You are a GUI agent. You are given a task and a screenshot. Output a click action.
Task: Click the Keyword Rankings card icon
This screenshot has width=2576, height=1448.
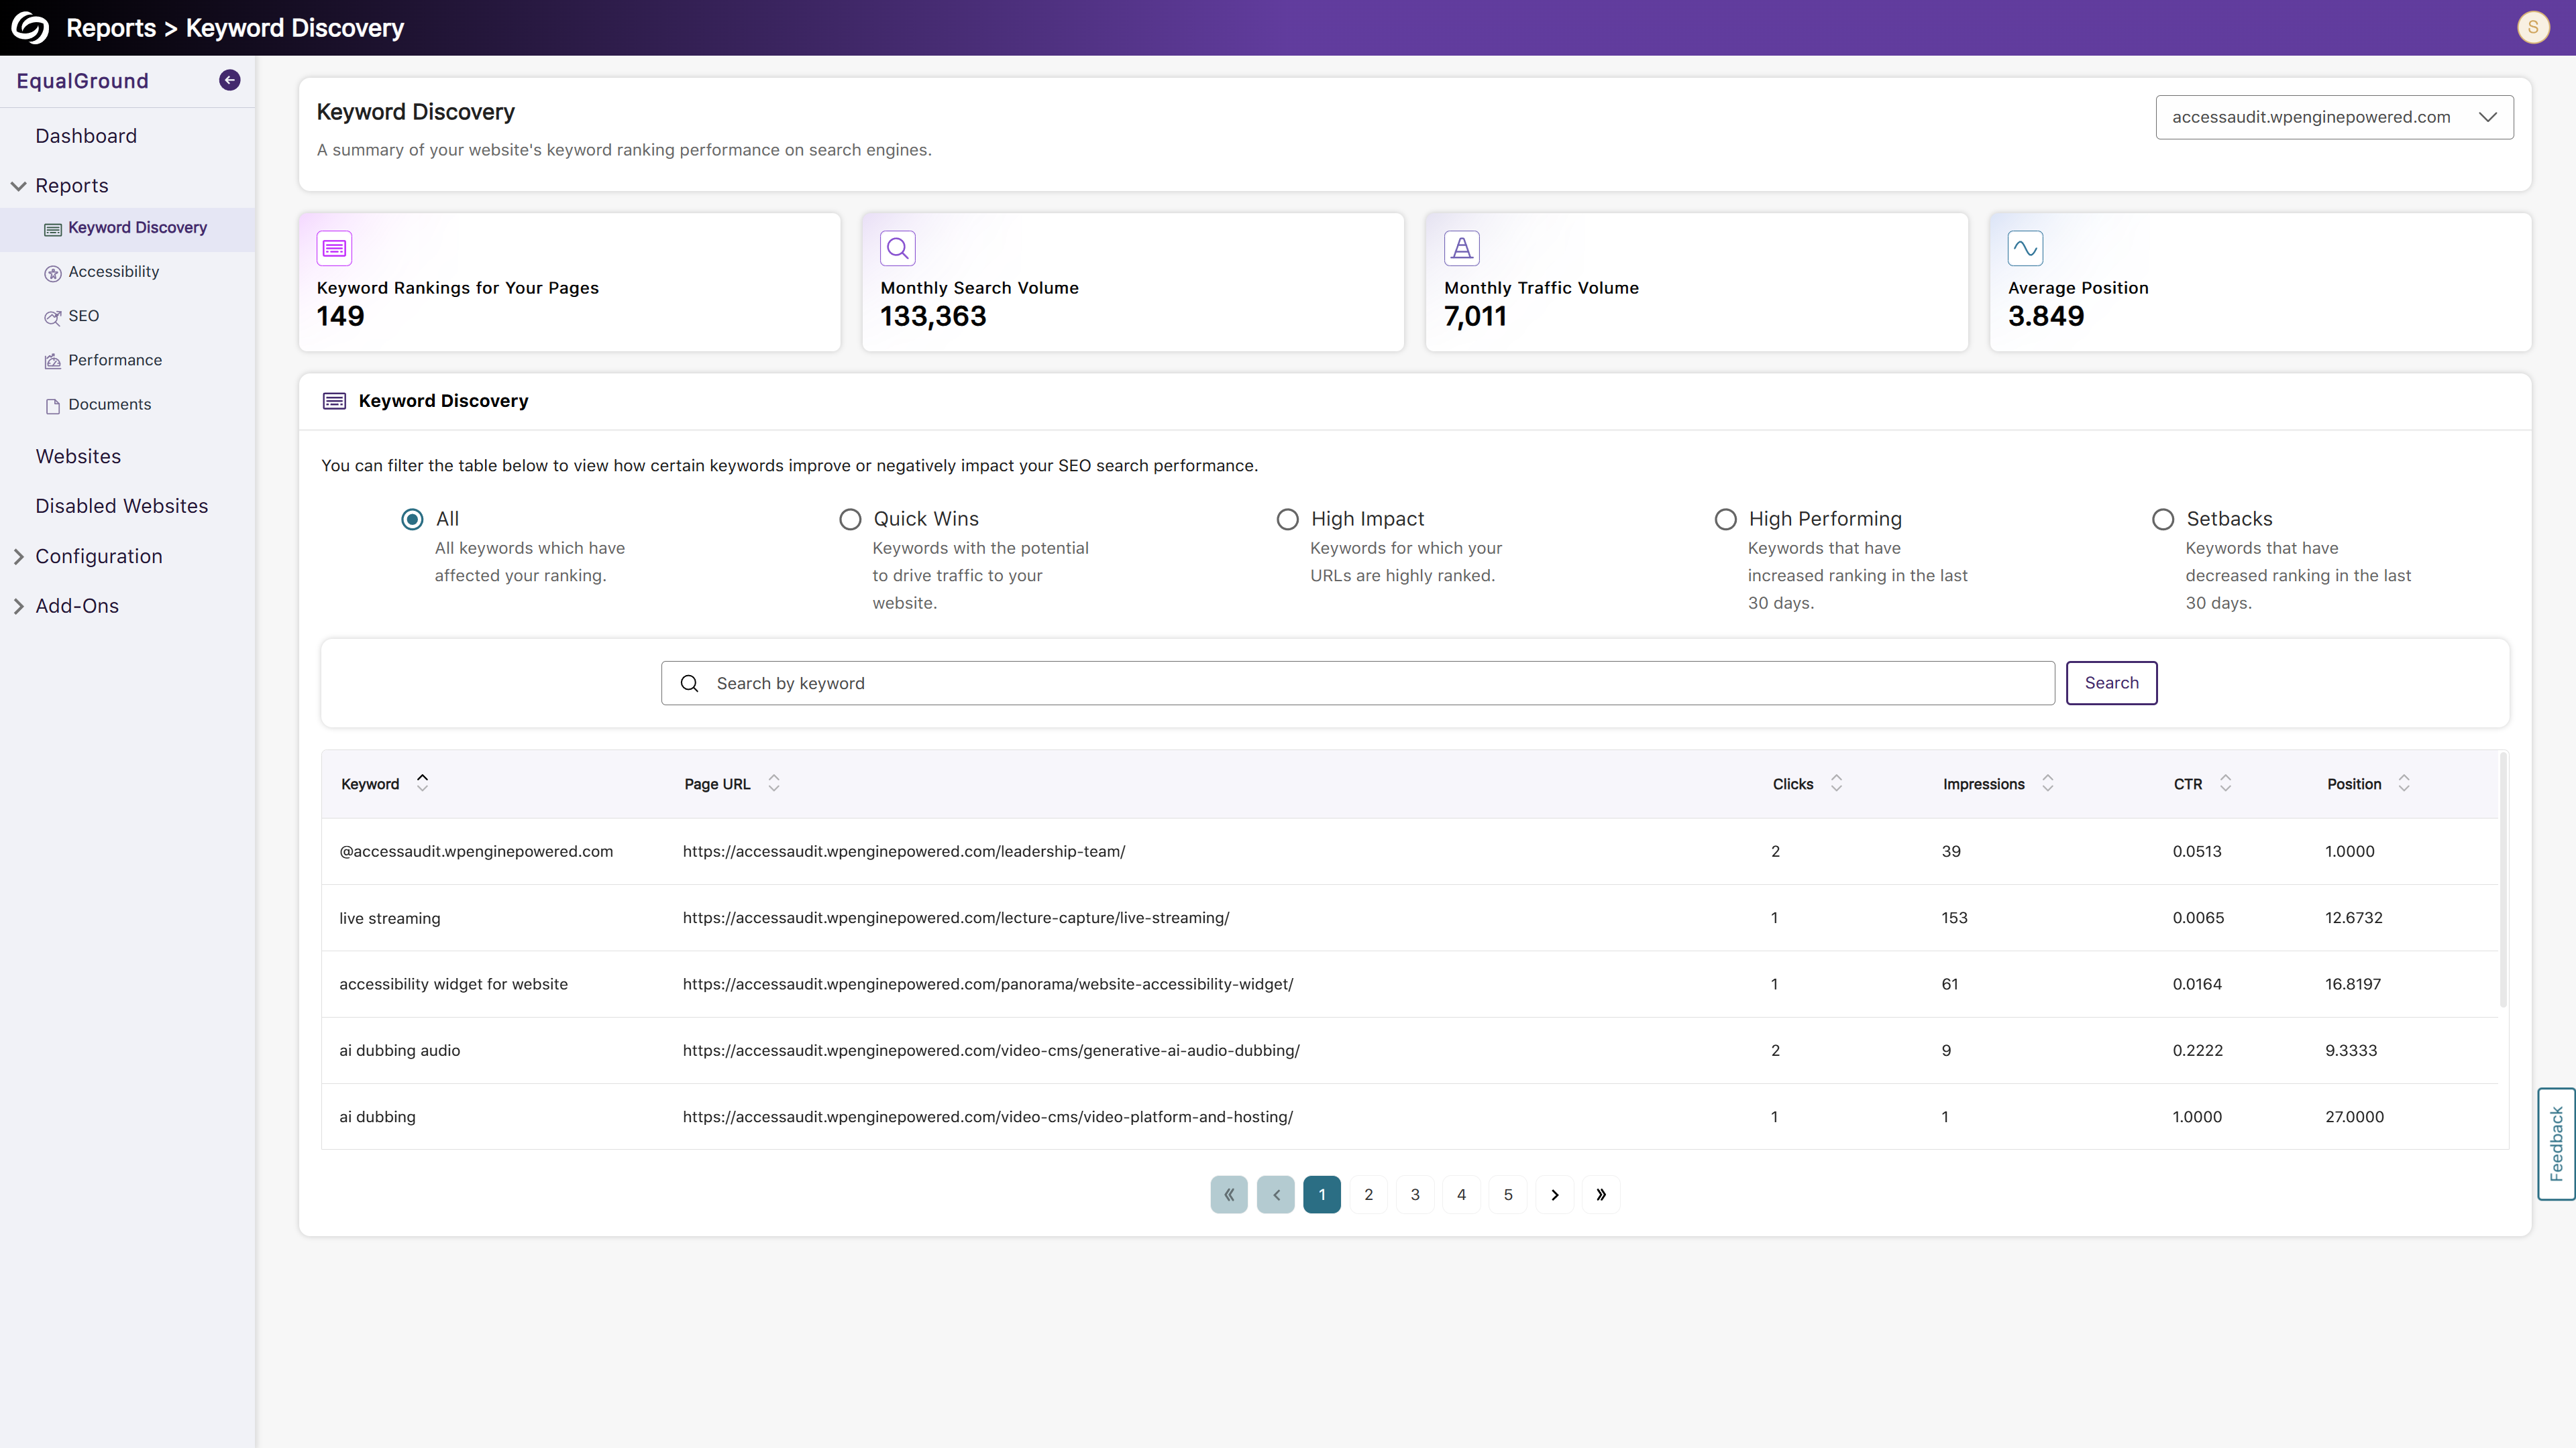coord(334,248)
